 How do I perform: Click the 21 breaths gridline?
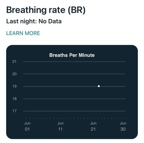[x=74, y=62]
